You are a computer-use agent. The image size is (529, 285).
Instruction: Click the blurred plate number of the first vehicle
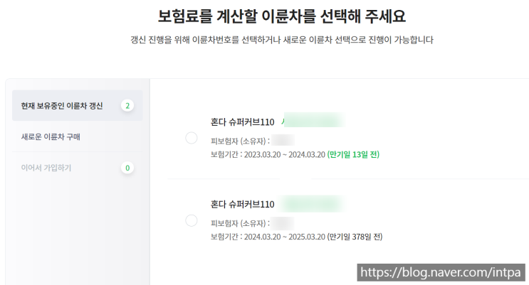[312, 121]
